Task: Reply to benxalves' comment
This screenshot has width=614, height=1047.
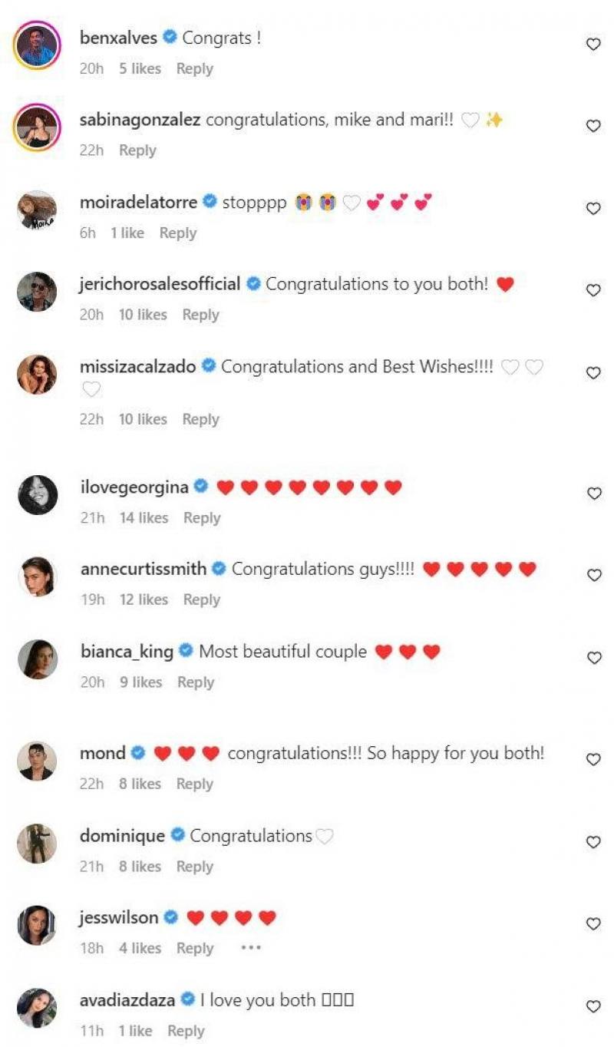Action: click(194, 68)
